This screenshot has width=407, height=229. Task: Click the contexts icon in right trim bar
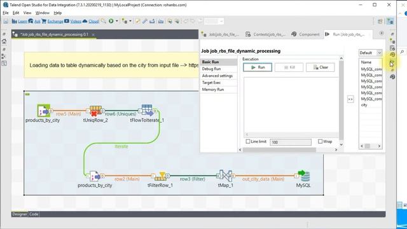[x=392, y=48]
